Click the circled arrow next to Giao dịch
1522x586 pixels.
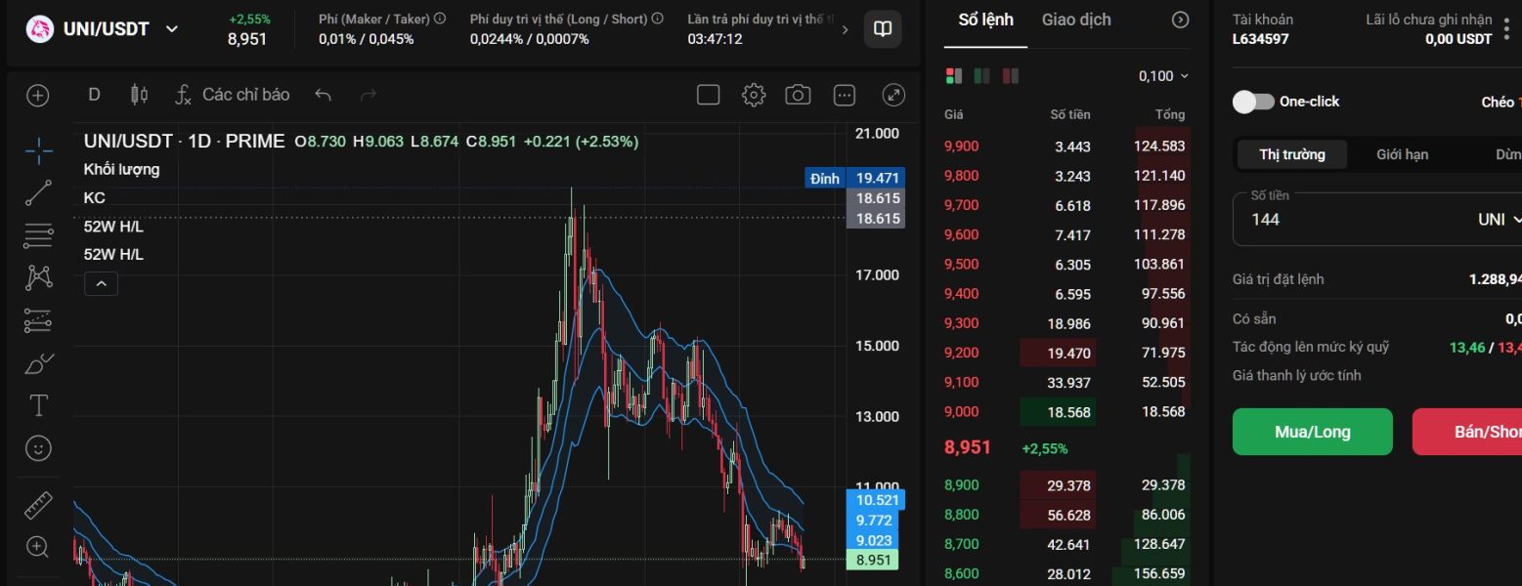coord(1180,20)
